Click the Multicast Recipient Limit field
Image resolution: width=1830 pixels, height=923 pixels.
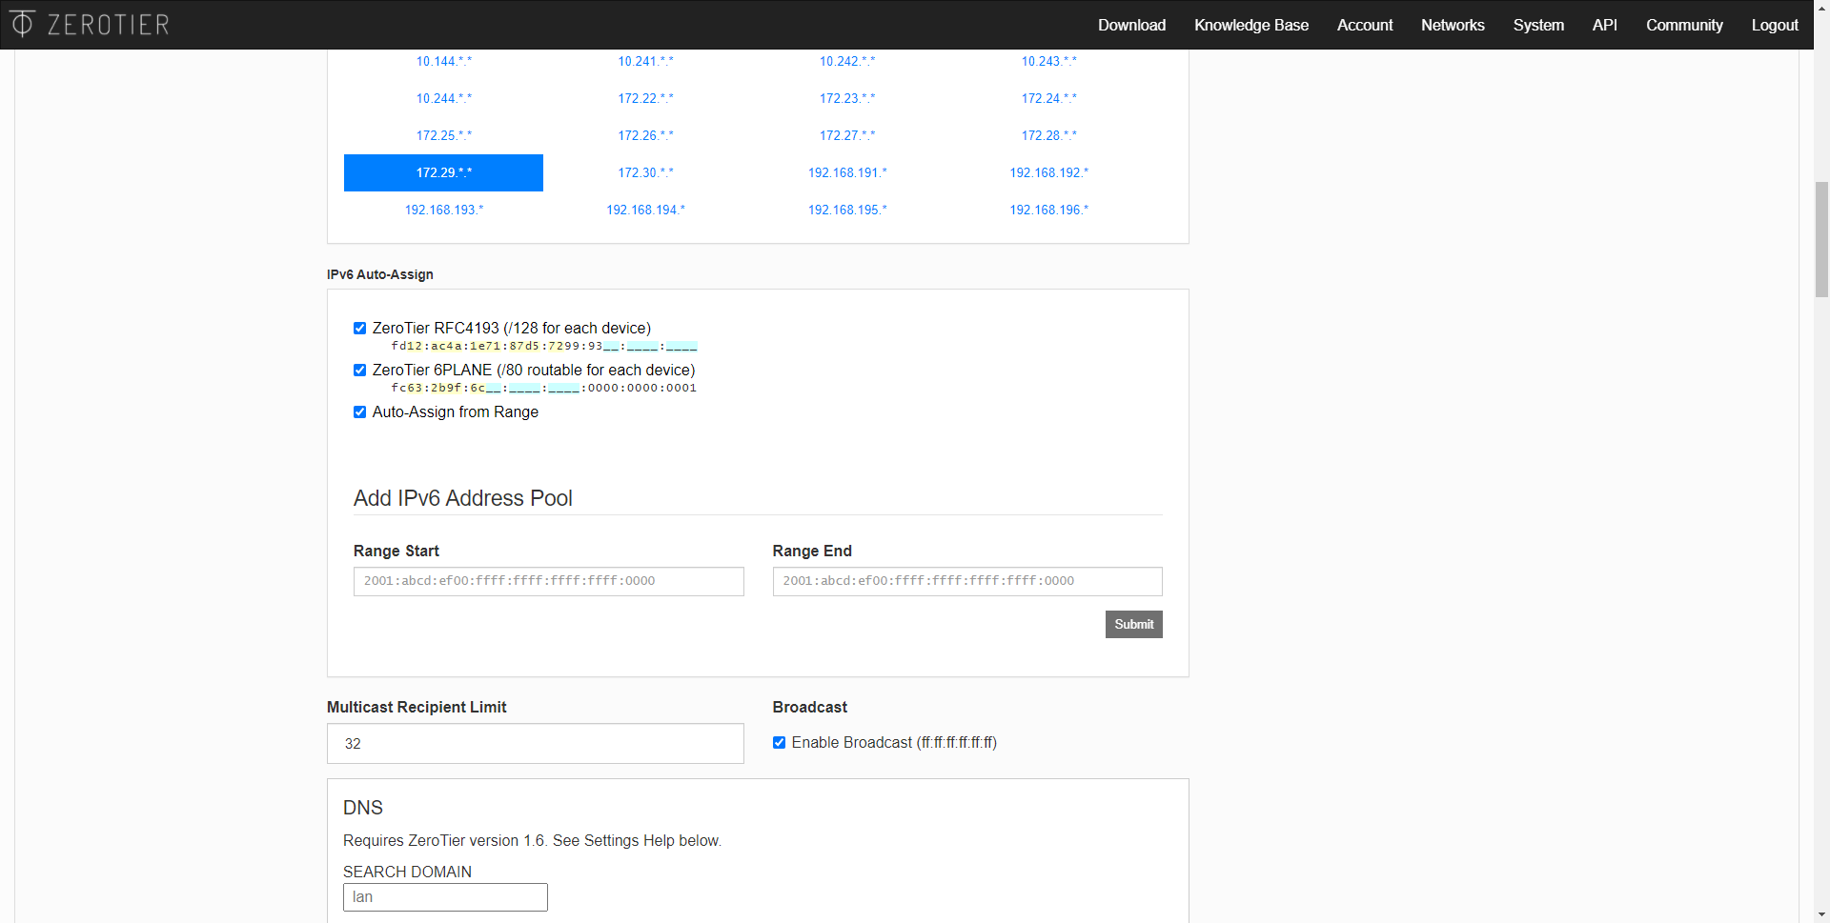(x=535, y=743)
